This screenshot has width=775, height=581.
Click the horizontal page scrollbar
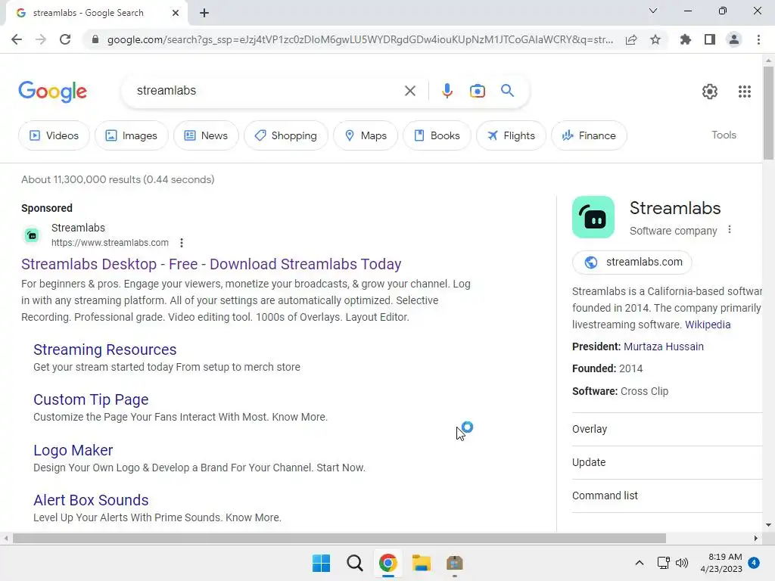339,538
